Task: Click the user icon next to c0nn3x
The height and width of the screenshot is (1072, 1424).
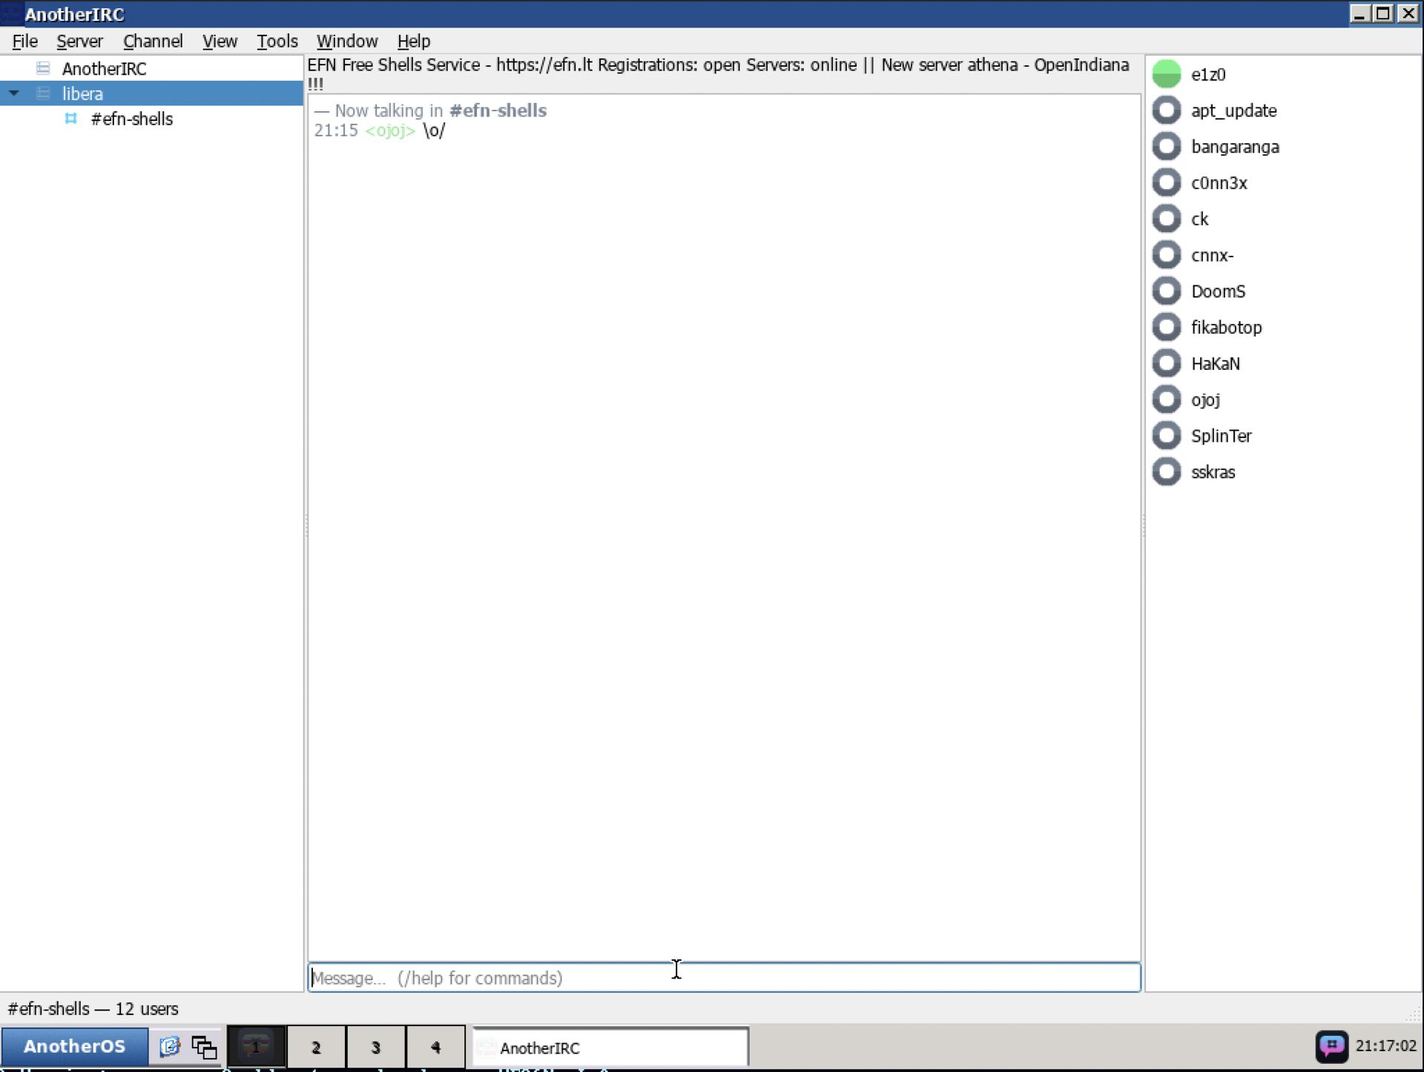Action: [x=1166, y=182]
